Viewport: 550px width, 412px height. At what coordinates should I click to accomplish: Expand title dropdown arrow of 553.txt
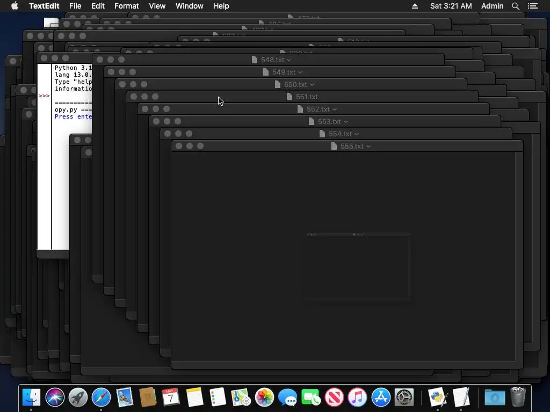tap(346, 122)
